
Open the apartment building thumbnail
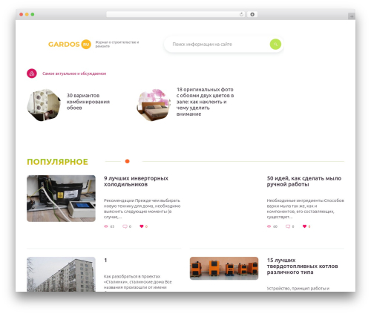point(61,274)
